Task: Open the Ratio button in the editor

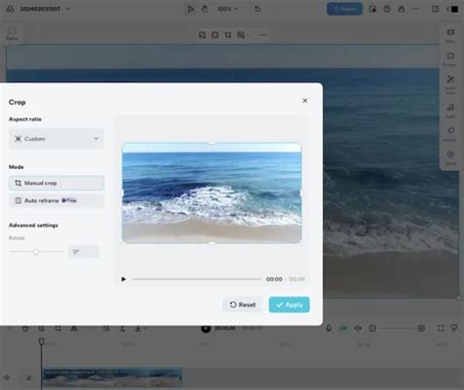Action: click(x=12, y=33)
